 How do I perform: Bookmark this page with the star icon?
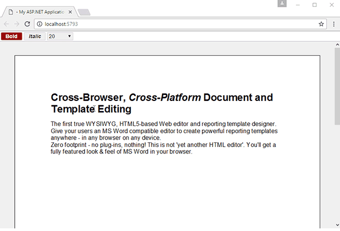tap(321, 24)
